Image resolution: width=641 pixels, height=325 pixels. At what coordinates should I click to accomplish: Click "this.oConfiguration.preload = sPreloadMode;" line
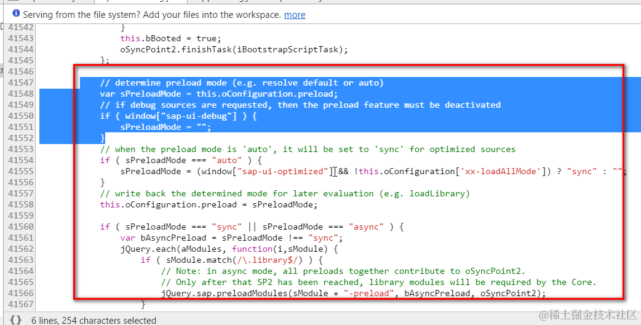coord(209,204)
